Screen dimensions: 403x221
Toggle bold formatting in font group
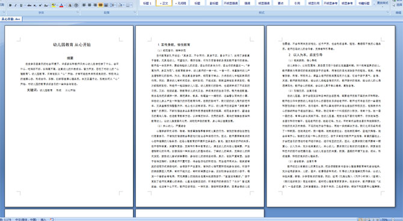(x=10, y=5)
